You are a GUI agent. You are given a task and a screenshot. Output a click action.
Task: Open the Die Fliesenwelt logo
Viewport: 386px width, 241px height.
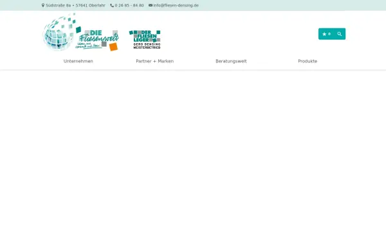pyautogui.click(x=80, y=32)
